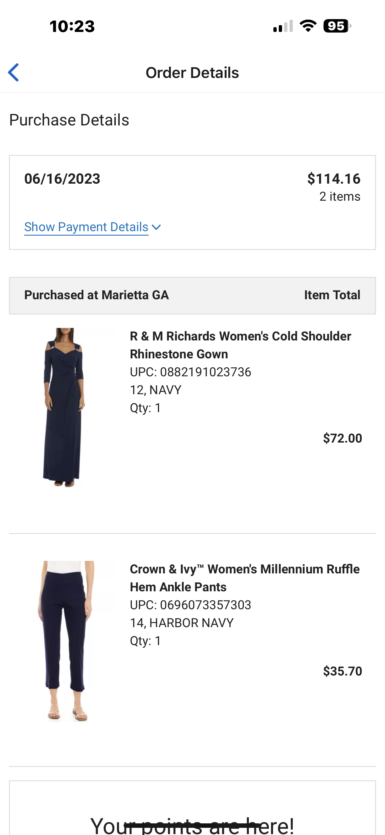
Task: Expand the Show Payment Details chevron
Action: [156, 227]
